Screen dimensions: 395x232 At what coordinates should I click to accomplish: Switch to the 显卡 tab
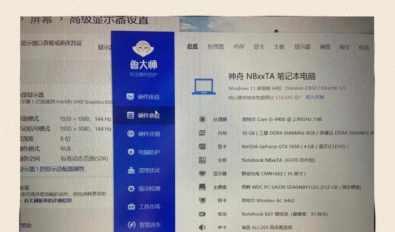coord(259,46)
